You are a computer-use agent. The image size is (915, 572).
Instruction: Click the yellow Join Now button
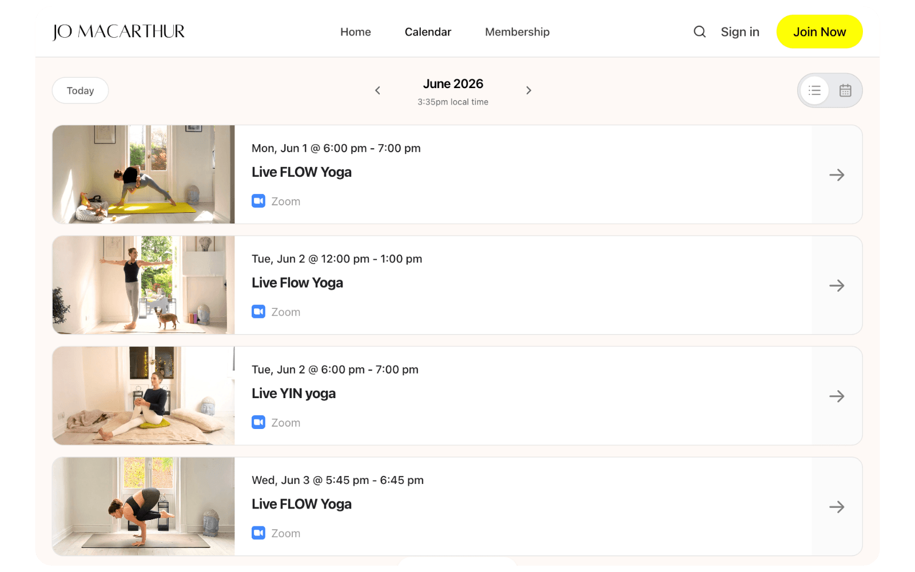tap(819, 32)
